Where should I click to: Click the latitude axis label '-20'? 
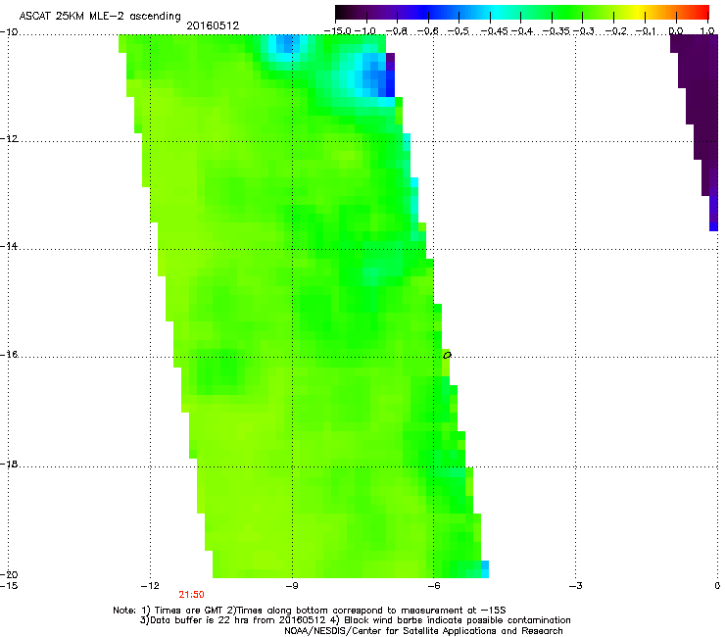coord(9,574)
